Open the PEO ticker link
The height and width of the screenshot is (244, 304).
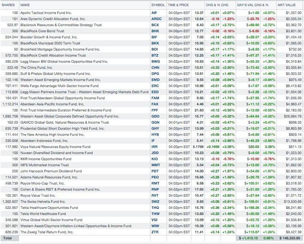[x=155, y=177]
